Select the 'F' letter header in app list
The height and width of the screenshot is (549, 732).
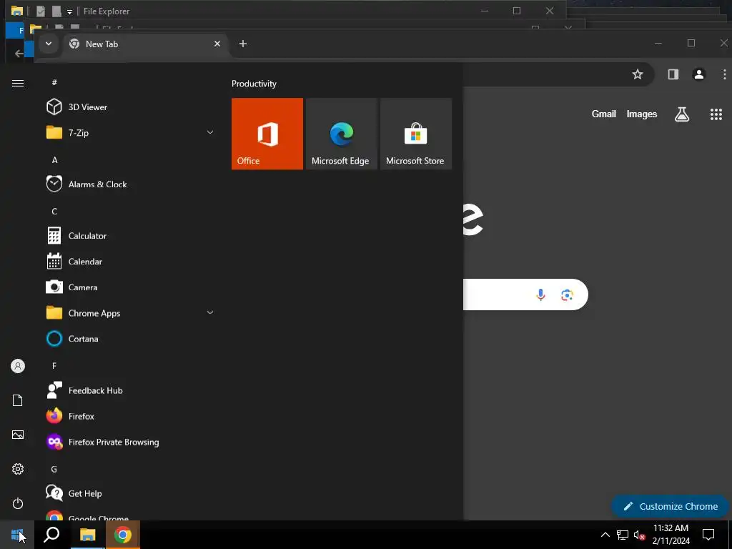tap(54, 365)
